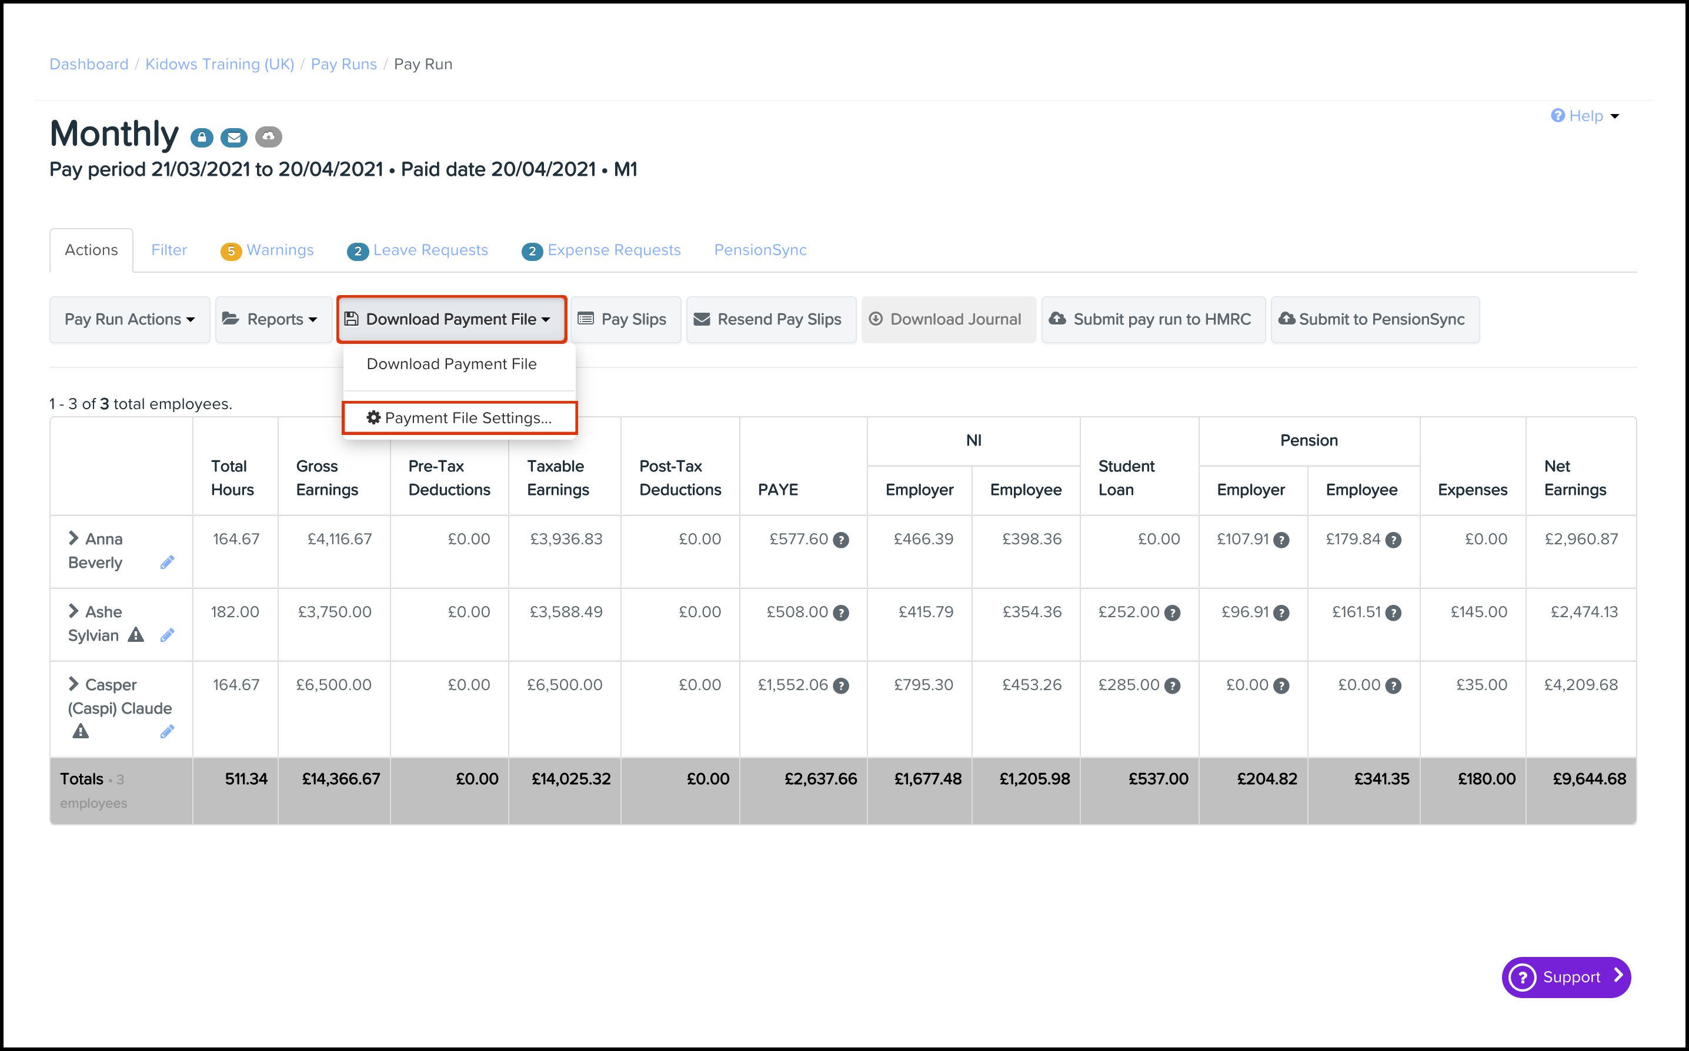Click help icon by Casper's £1,552.06 PAYE

click(x=842, y=686)
